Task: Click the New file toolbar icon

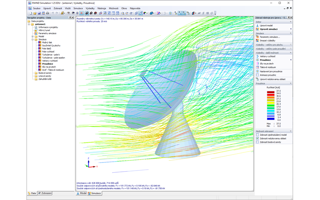Action: pyautogui.click(x=31, y=13)
